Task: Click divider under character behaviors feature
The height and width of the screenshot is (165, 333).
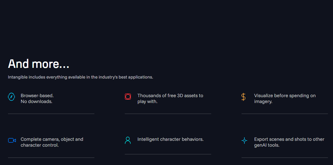Action: pyautogui.click(x=168, y=154)
